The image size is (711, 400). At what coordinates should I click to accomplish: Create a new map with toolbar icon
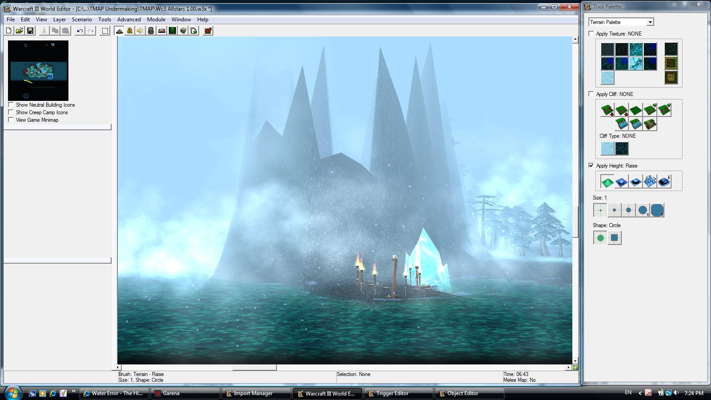pos(8,31)
